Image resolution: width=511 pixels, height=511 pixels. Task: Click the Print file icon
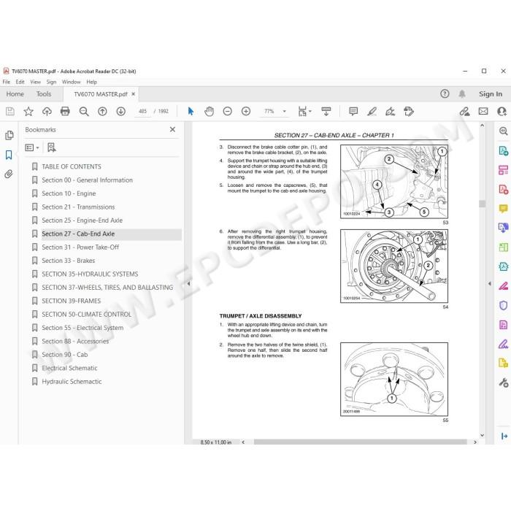(65, 112)
